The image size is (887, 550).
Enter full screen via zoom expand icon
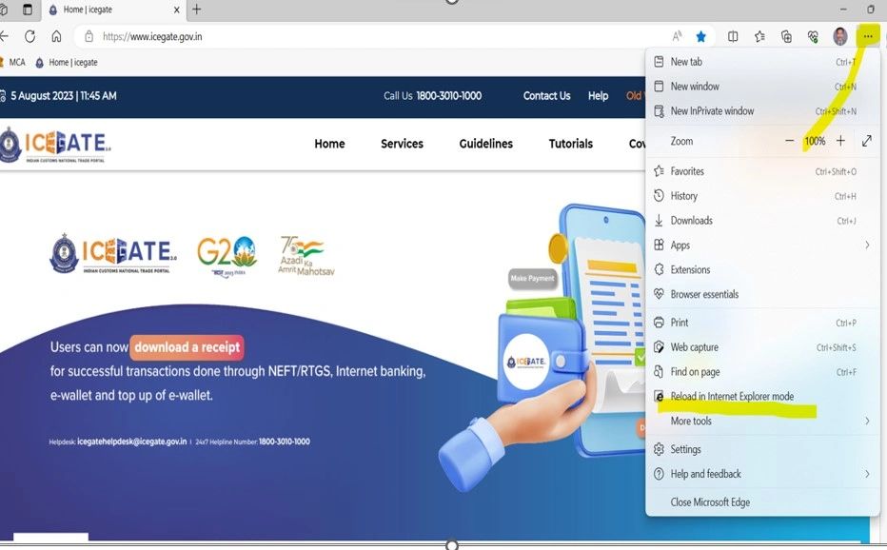(867, 141)
